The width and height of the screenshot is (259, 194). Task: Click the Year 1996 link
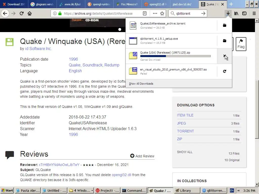click(73, 134)
